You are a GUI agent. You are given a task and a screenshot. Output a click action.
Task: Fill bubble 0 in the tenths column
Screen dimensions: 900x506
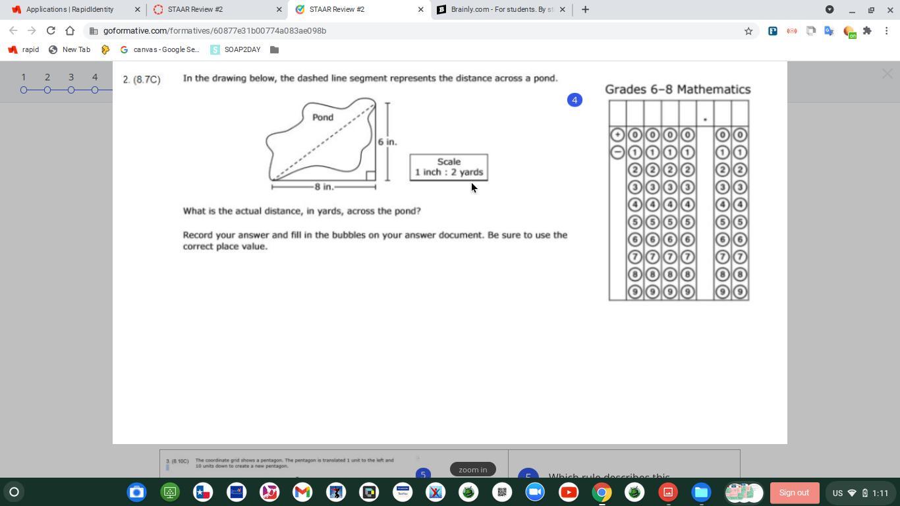point(723,135)
